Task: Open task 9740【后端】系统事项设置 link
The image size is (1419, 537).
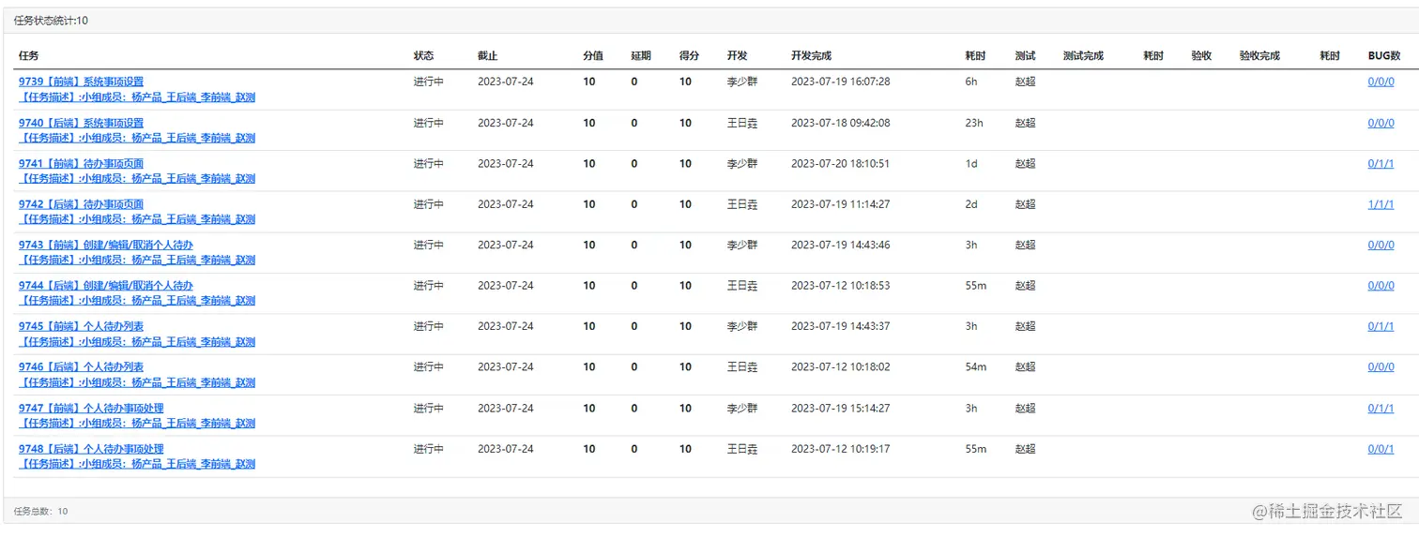Action: (x=81, y=123)
